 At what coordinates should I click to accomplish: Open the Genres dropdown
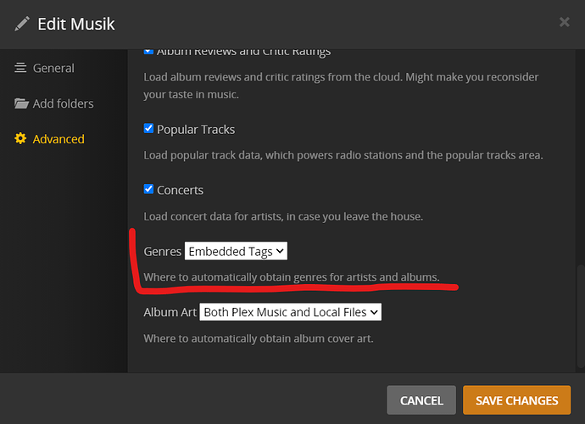pyautogui.click(x=237, y=251)
